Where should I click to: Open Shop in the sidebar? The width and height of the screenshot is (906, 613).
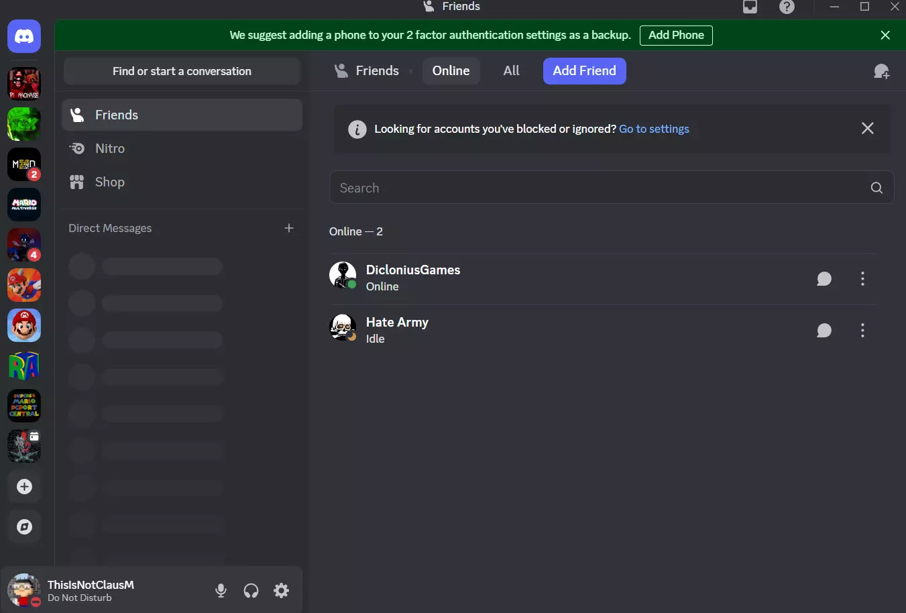(182, 182)
